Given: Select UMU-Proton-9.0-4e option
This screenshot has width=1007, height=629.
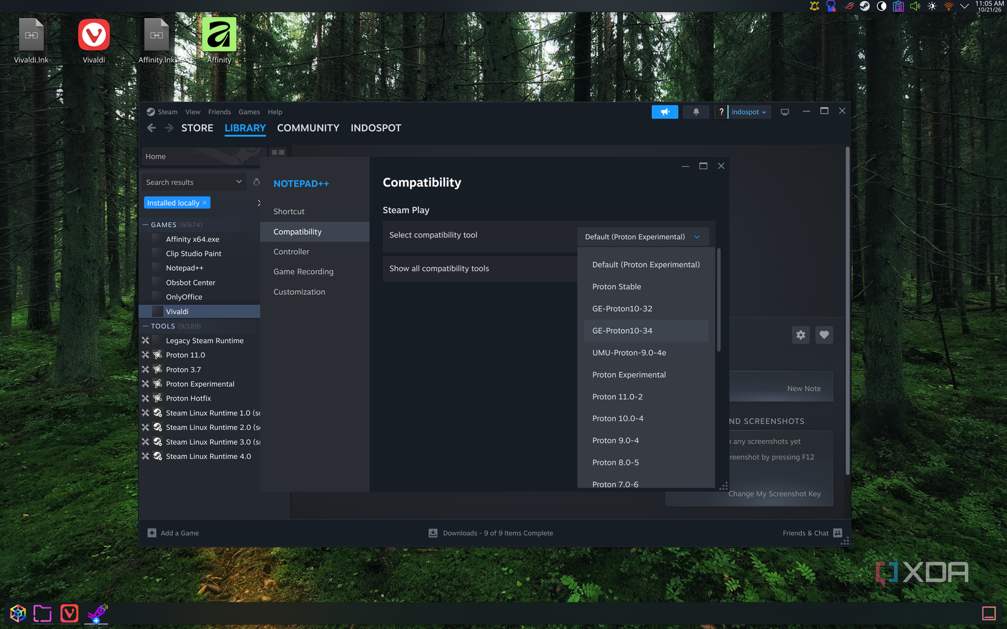Looking at the screenshot, I should point(646,353).
